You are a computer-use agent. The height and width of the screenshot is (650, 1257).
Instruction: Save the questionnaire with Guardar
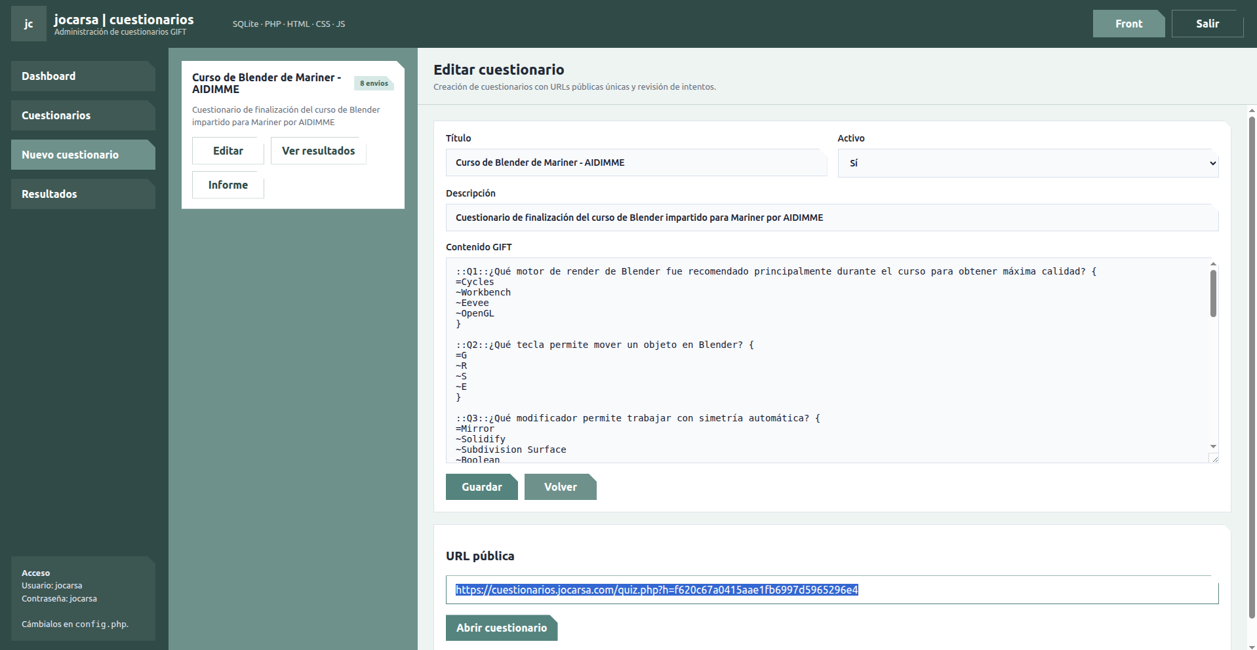pos(482,487)
